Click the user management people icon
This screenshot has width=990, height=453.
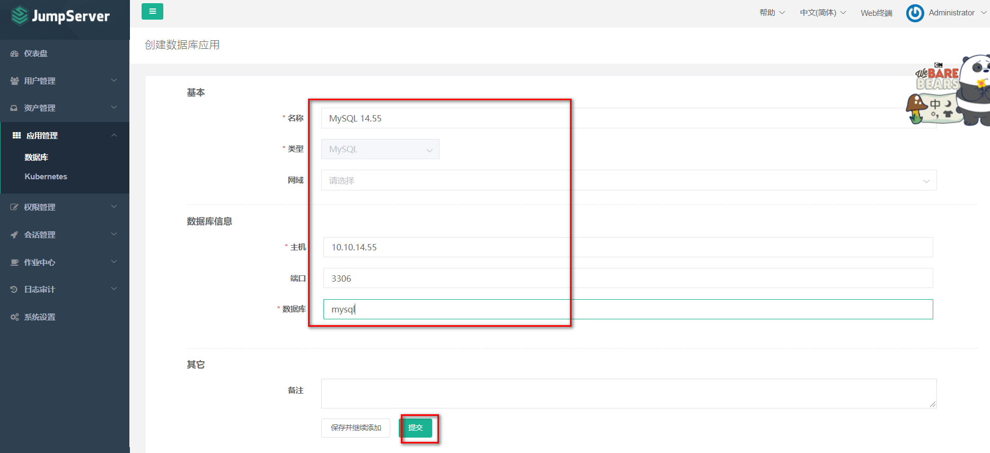(14, 81)
